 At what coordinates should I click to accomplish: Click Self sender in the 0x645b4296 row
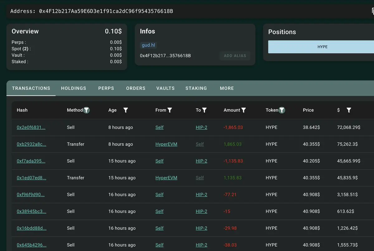click(x=160, y=245)
